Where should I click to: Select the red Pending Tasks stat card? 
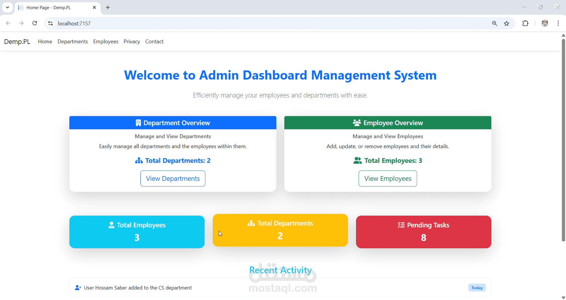point(424,232)
